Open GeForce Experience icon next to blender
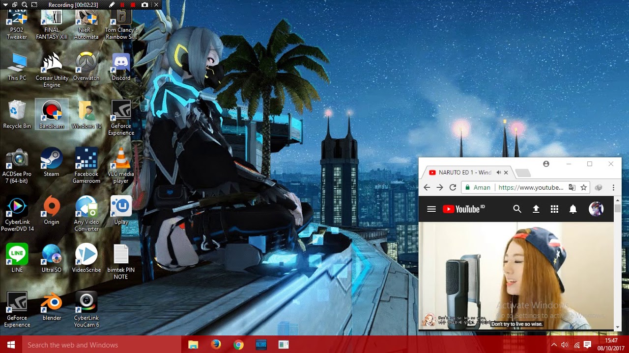The image size is (629, 353). pyautogui.click(x=17, y=310)
